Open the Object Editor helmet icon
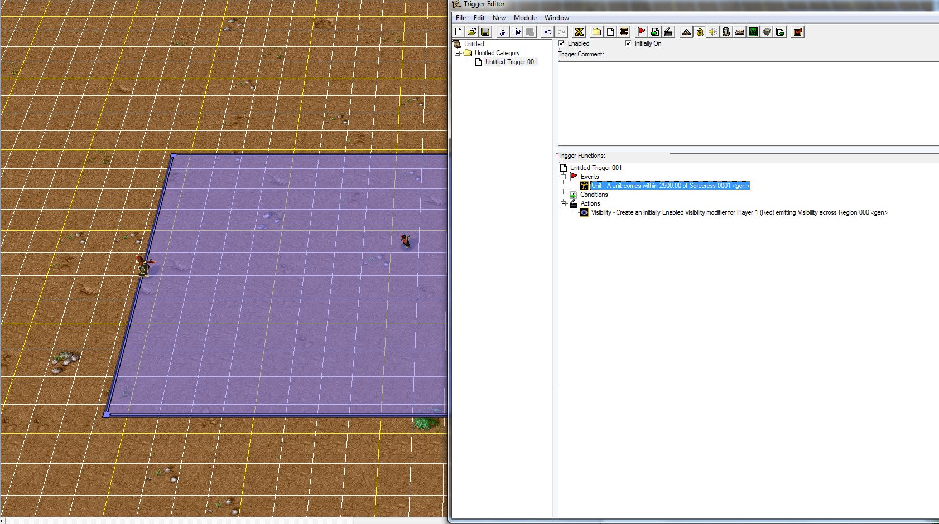This screenshot has height=524, width=939. tap(726, 32)
